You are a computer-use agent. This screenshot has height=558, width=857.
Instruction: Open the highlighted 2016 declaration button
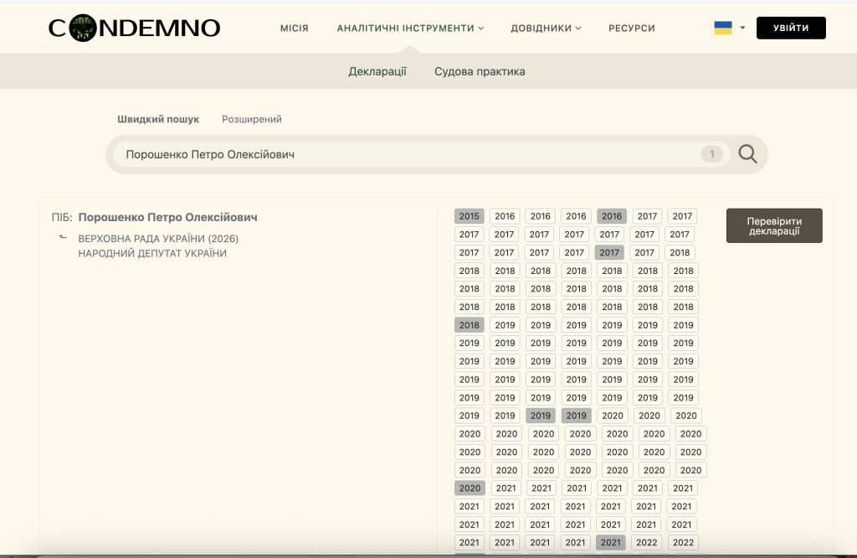click(612, 216)
